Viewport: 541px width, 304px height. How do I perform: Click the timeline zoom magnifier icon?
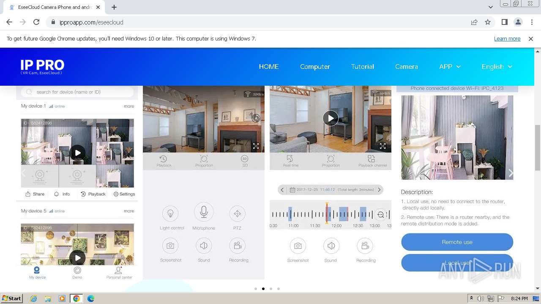click(381, 215)
